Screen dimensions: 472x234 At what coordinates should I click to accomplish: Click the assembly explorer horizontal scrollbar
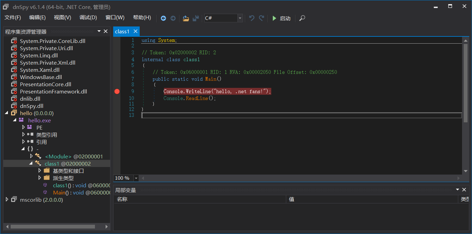click(53, 226)
